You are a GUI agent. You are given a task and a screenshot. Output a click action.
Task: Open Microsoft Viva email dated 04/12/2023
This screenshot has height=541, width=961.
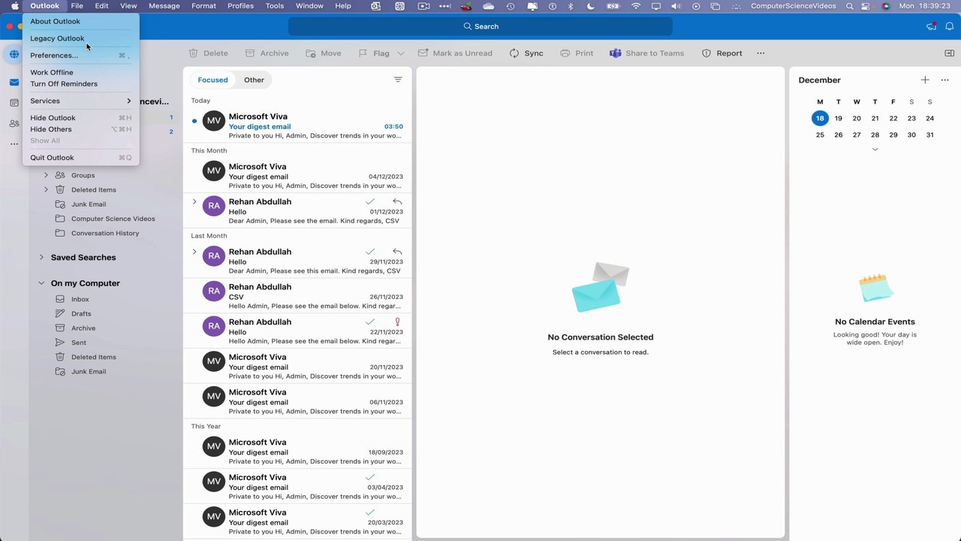click(x=297, y=176)
